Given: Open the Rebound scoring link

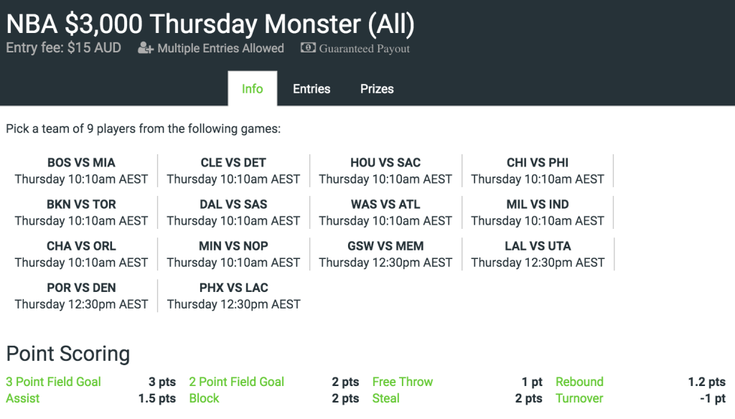Looking at the screenshot, I should 579,382.
